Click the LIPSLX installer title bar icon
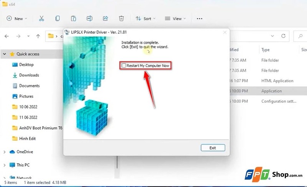Image resolution: width=307 pixels, height=187 pixels. tap(67, 32)
